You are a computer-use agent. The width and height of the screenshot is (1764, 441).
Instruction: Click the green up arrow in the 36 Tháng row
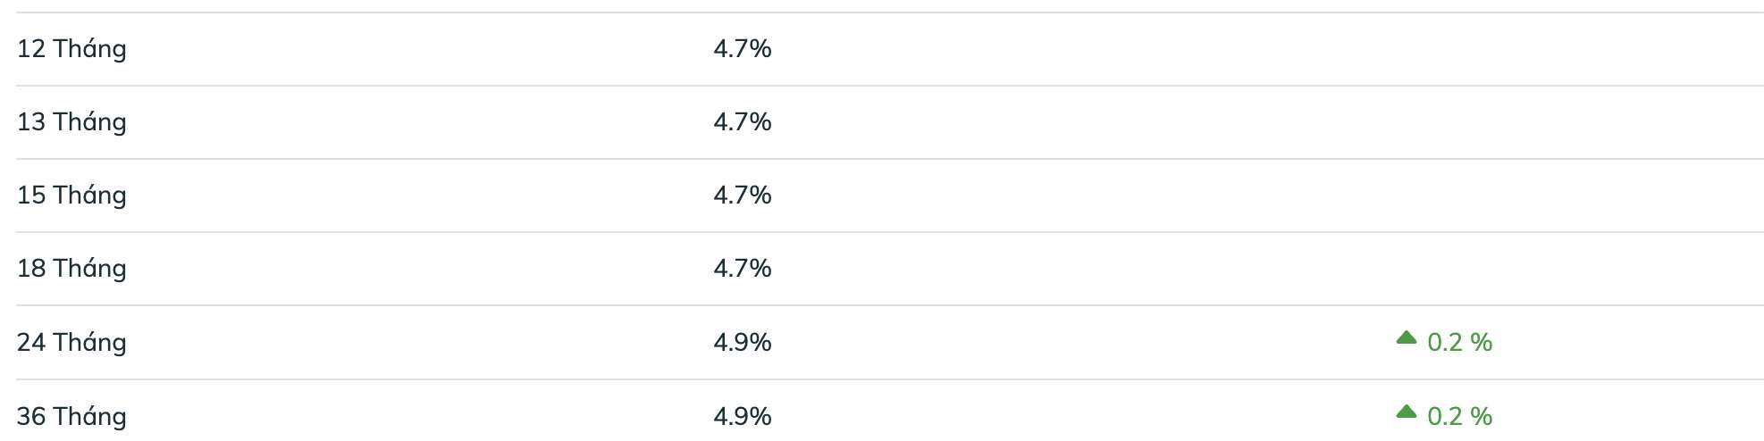[1407, 412]
